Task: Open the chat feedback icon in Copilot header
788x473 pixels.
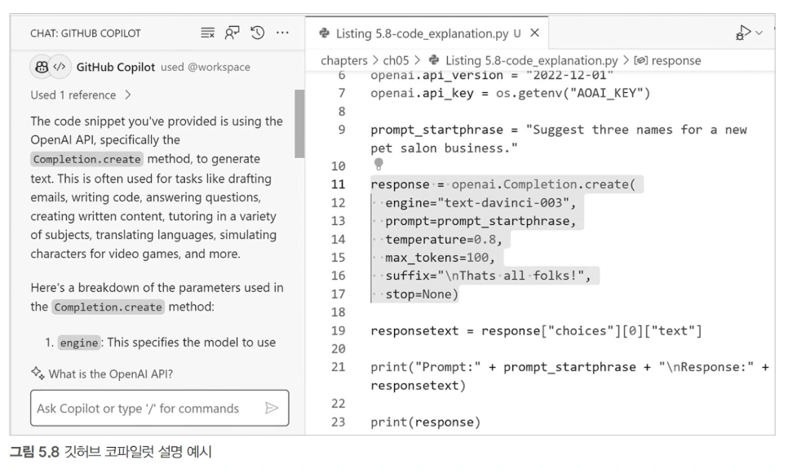Action: point(232,33)
